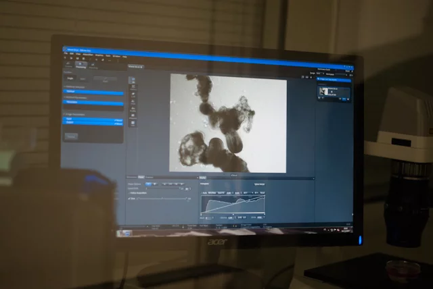Click the Single button in the Function panel
The width and height of the screenshot is (433, 289).
coord(70,79)
